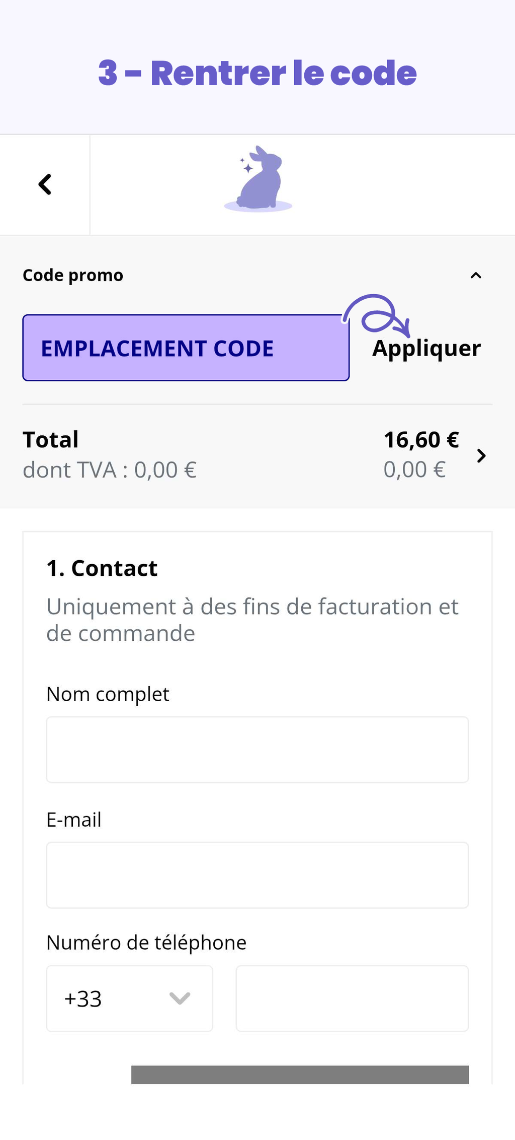The image size is (515, 1140).
Task: Click the 16,60 € total amount
Action: coord(421,440)
